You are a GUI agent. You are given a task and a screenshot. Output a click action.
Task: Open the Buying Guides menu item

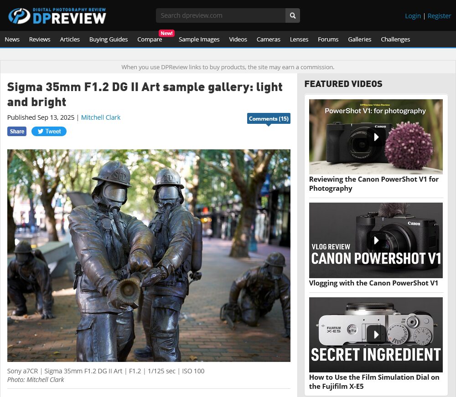[x=109, y=39]
